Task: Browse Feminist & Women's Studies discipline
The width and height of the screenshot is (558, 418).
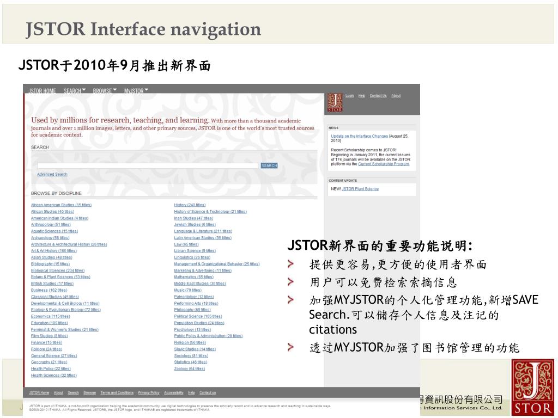Action: tap(64, 330)
